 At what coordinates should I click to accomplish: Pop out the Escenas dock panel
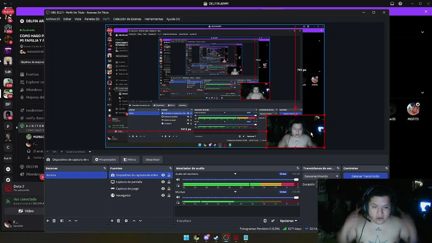[105, 168]
